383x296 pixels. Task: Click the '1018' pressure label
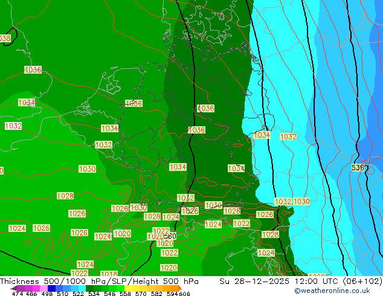(x=109, y=274)
